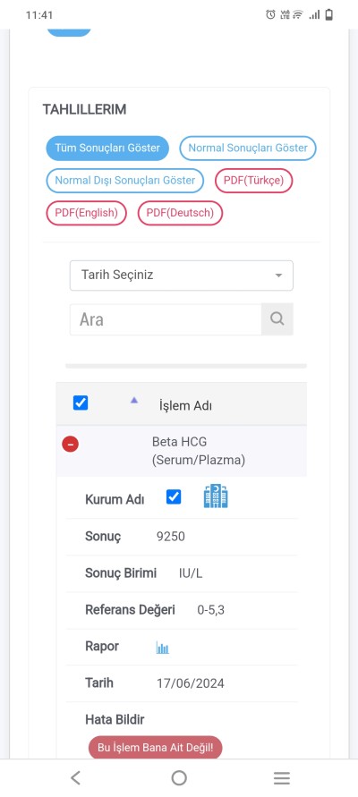Screen dimensions: 358x797
Task: Collapse Beta HCG row with red minus icon
Action: coord(70,445)
